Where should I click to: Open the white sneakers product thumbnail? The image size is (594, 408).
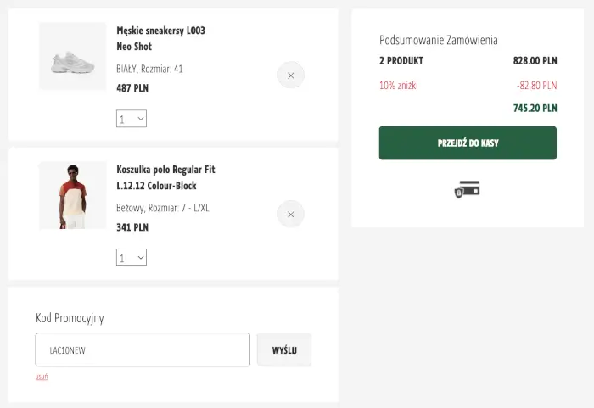[72, 57]
